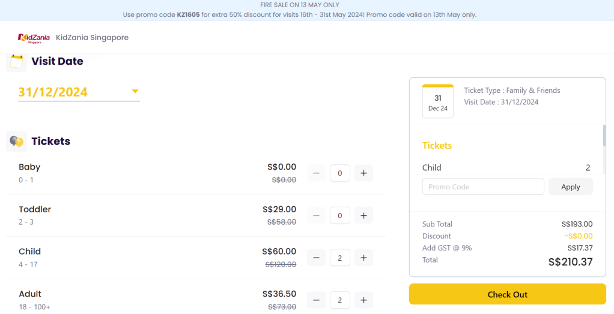Click the 31 Dec 24 date card

pyautogui.click(x=438, y=102)
